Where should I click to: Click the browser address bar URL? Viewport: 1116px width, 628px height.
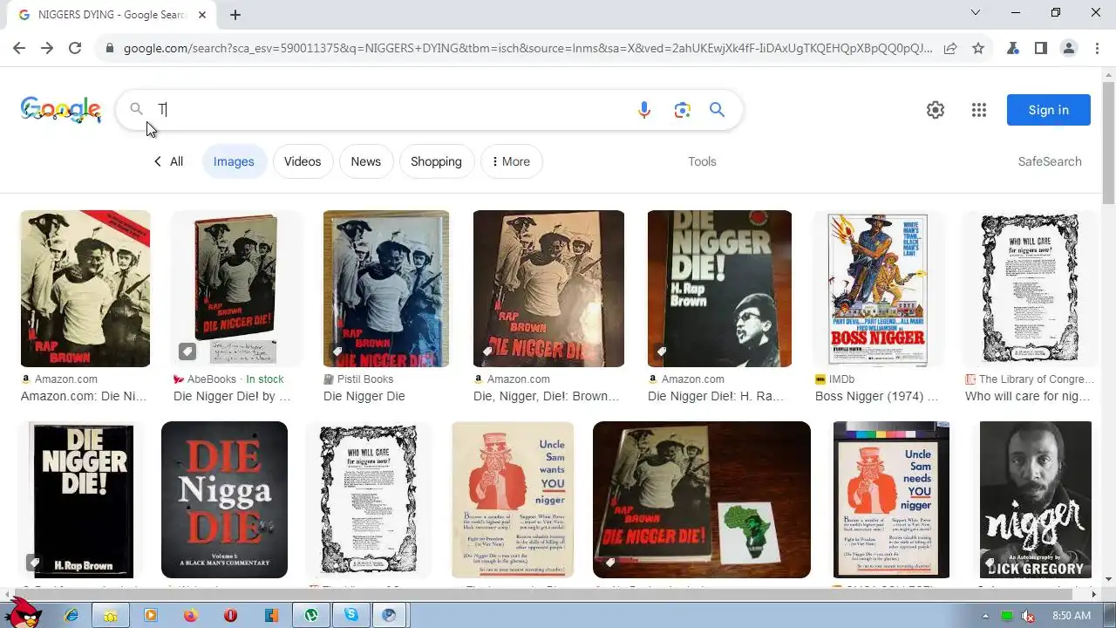pos(527,48)
